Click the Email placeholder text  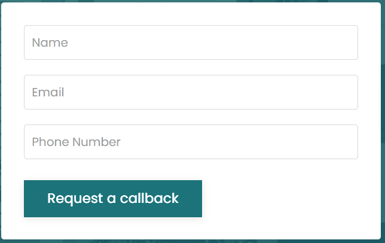tap(48, 93)
